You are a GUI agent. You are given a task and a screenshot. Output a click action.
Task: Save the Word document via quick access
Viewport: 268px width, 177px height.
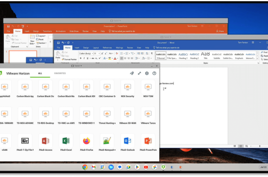[58, 43]
